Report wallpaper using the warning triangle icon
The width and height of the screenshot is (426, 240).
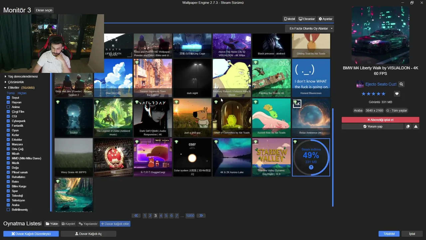(x=416, y=126)
